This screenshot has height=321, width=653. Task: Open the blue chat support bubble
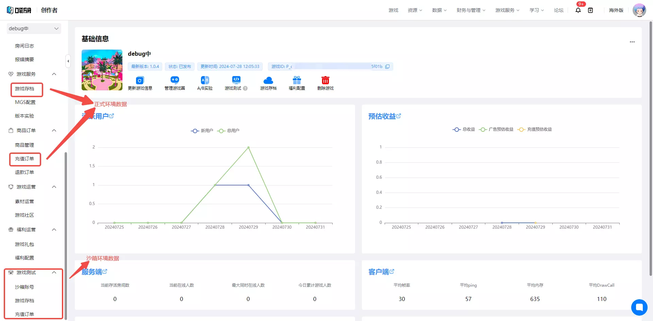click(x=639, y=307)
